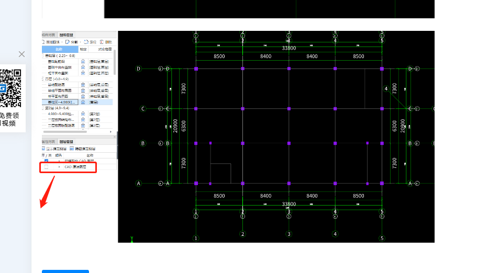Toggle lock icon of 4.900~9.400柱 row
Viewport: 477px width, 273px height.
83,113
